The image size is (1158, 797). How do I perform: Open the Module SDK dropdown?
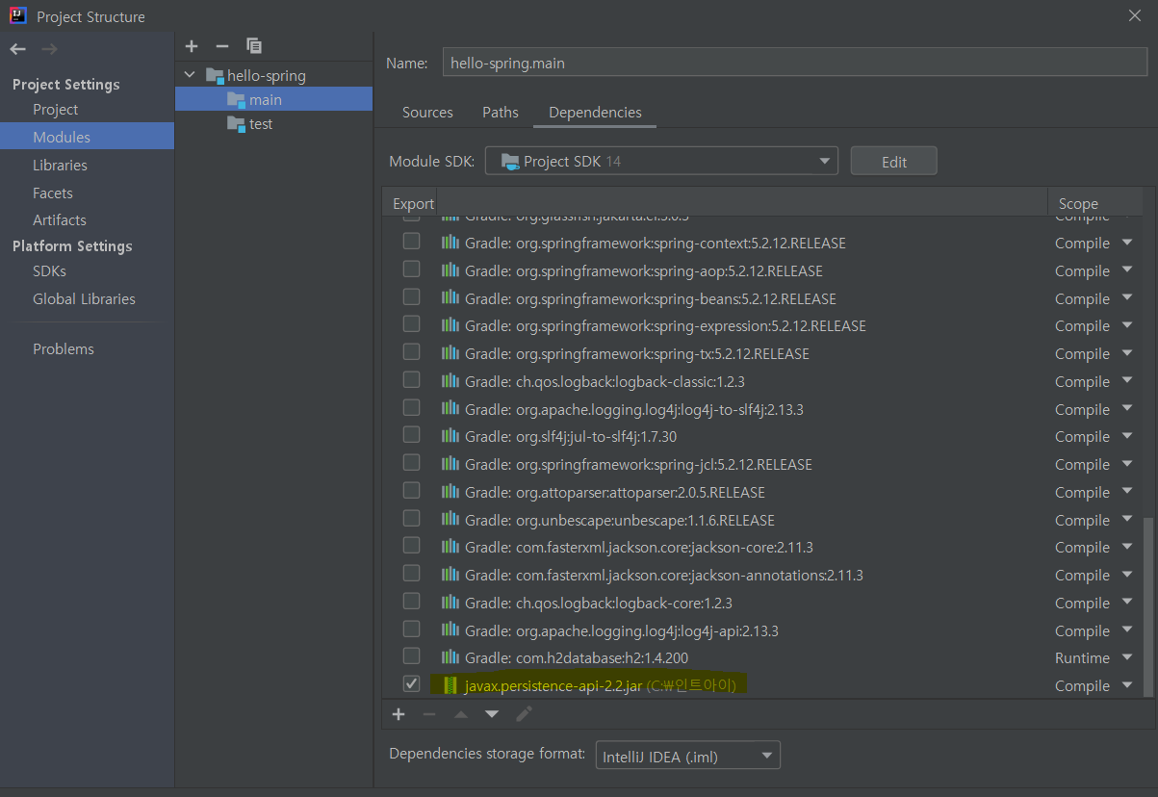point(661,161)
